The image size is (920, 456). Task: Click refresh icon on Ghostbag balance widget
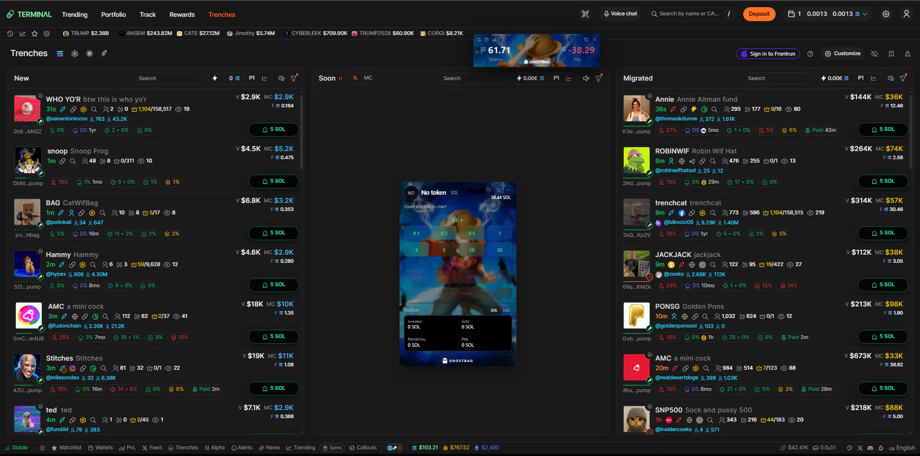(586, 39)
